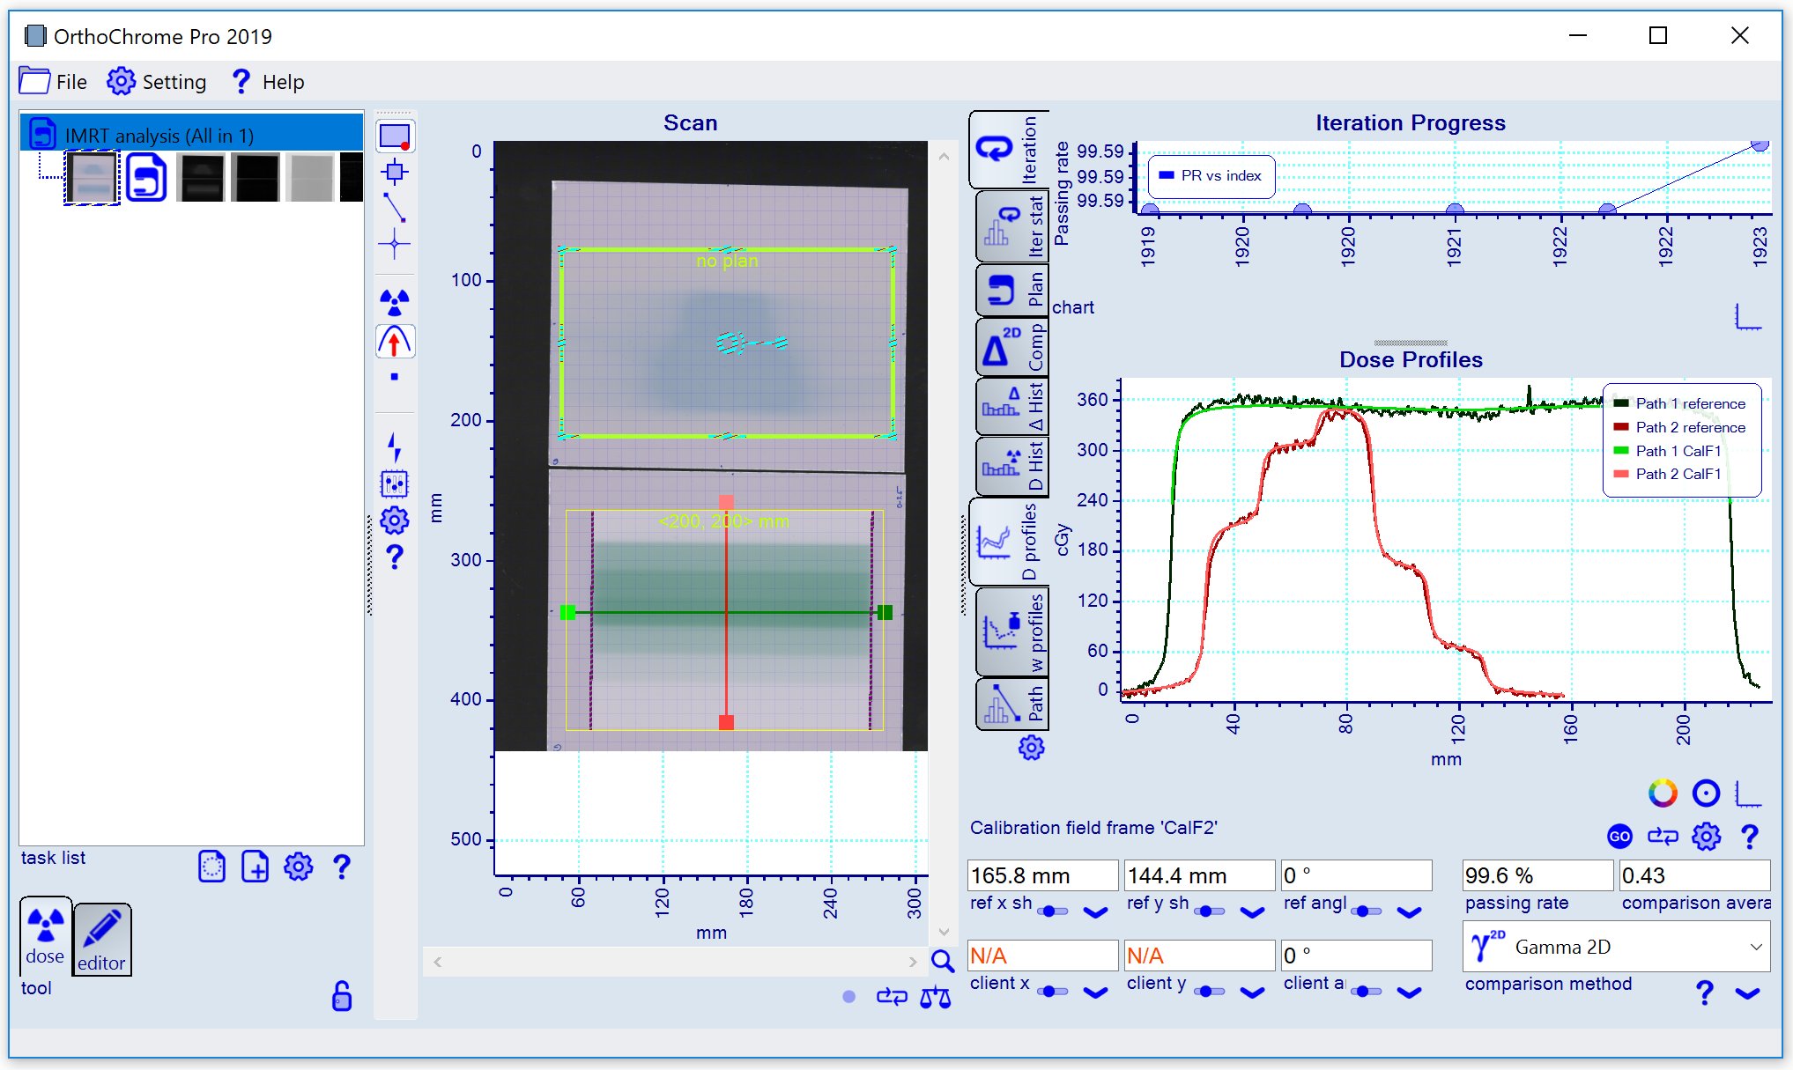Click the ref x shift 165.8 mm field
The height and width of the screenshot is (1070, 1793).
(1041, 875)
